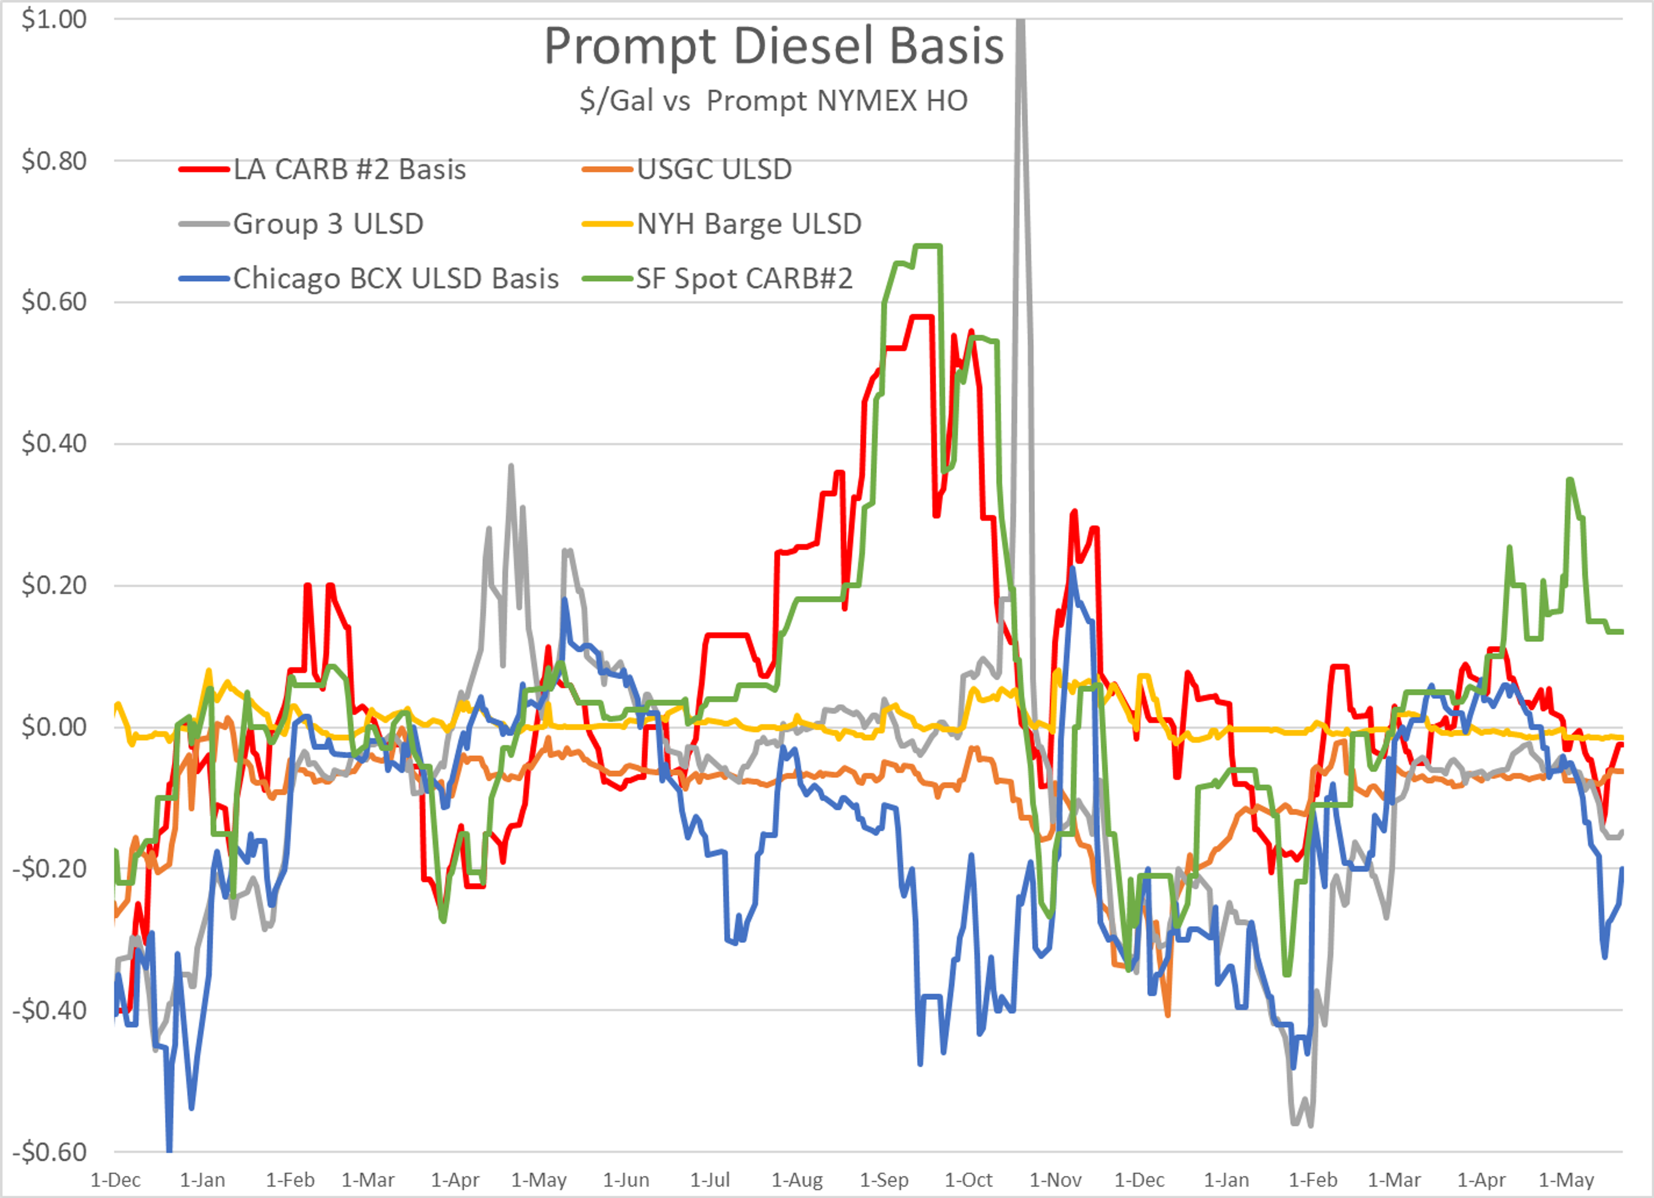Click the $0.00 y-axis label
The height and width of the screenshot is (1198, 1654).
pos(54,726)
